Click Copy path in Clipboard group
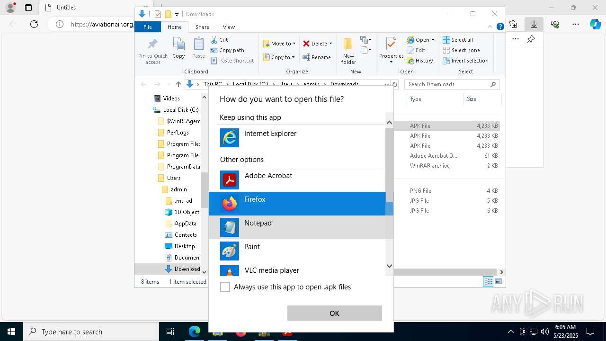 (227, 50)
